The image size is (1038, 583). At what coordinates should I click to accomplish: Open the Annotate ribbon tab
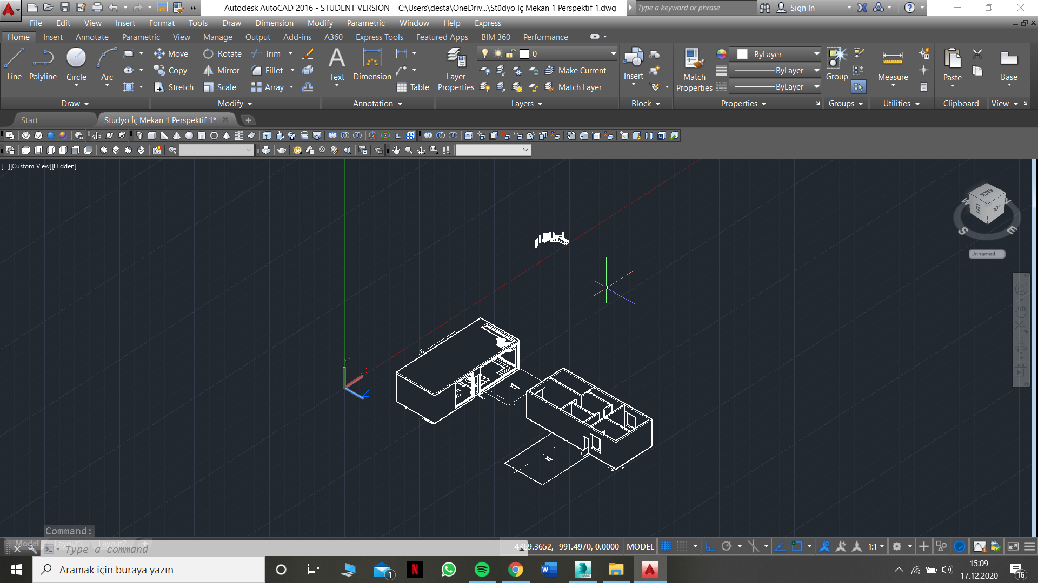92,37
